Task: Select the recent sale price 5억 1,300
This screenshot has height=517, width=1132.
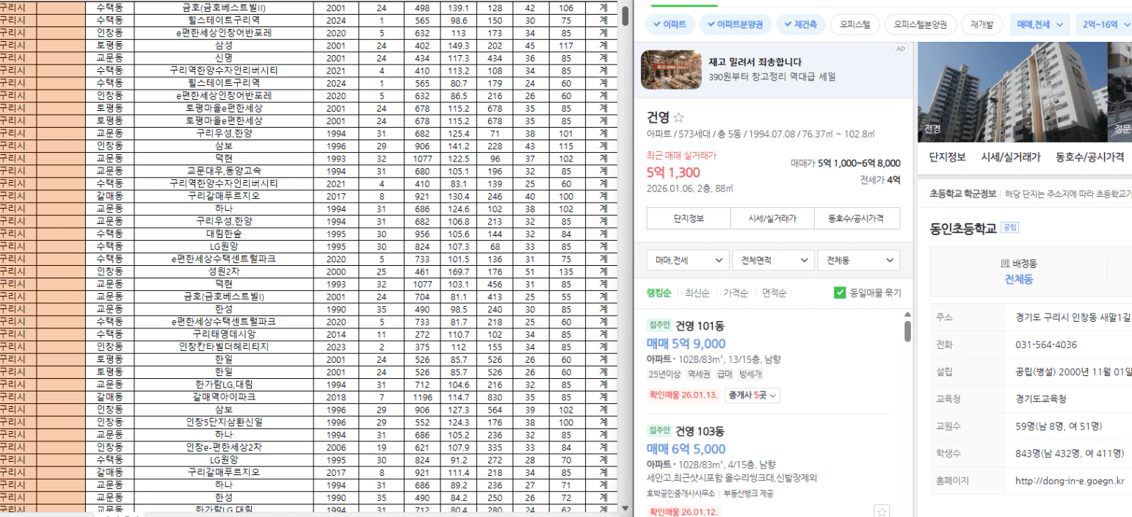Action: coord(674,175)
